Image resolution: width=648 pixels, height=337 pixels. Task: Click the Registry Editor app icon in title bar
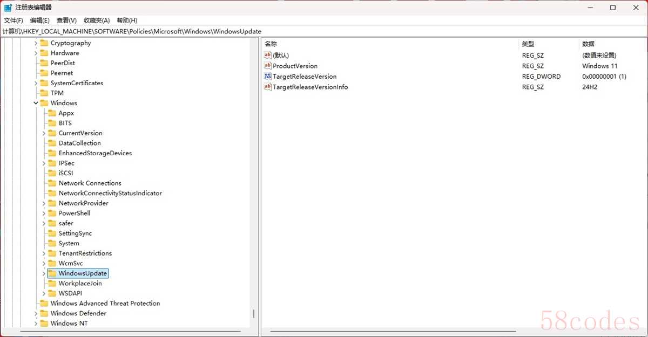[8, 8]
